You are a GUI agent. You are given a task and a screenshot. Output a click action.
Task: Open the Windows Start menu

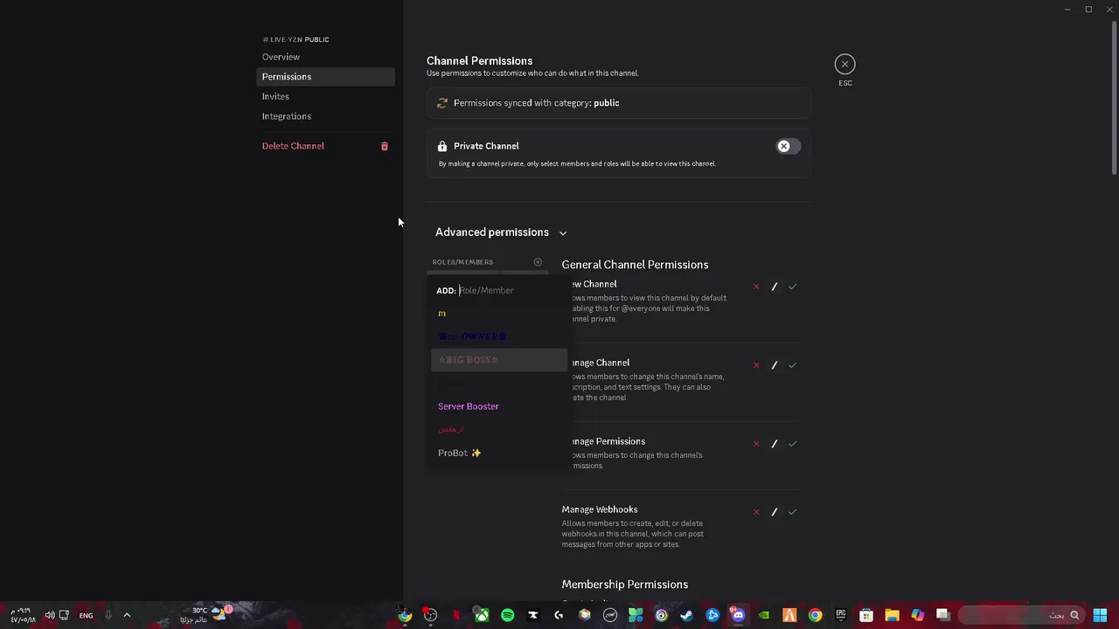coord(1100,615)
